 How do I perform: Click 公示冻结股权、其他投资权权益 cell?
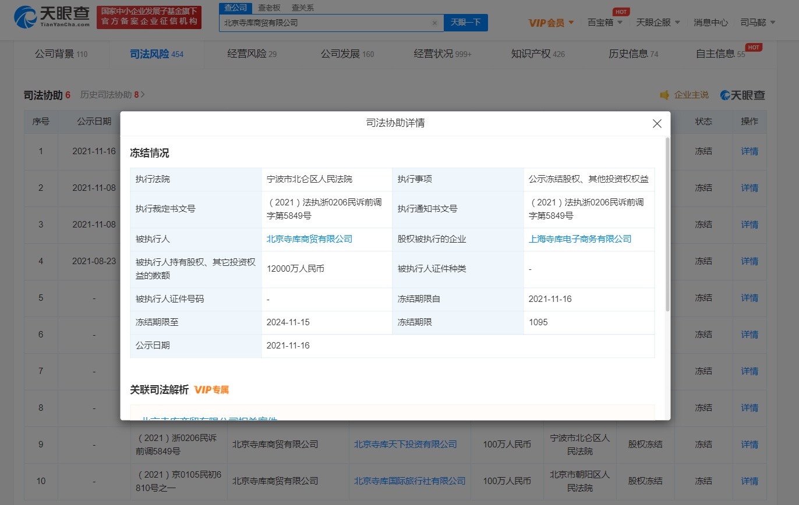point(589,179)
